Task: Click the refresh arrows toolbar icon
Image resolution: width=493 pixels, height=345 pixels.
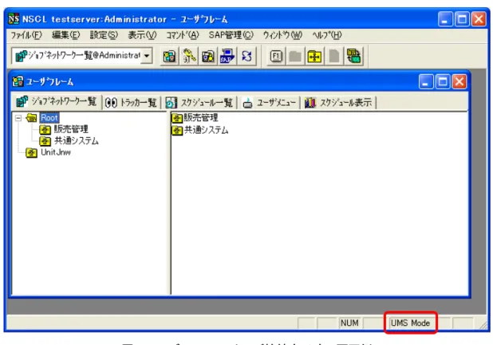Action: (246, 57)
